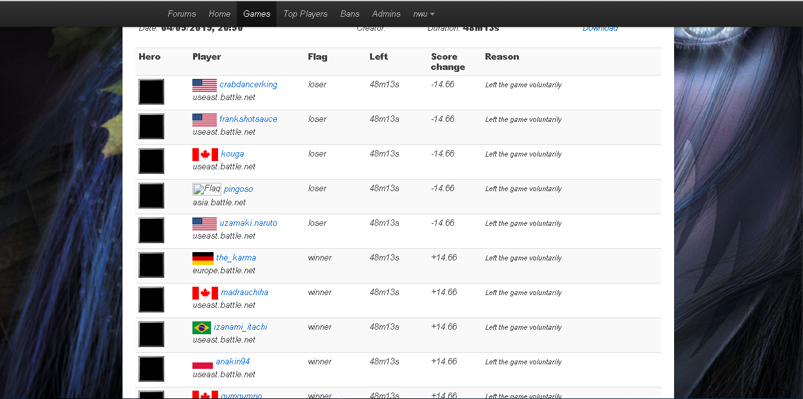Click hero thumbnail in uzamaki.naruto row

(151, 230)
